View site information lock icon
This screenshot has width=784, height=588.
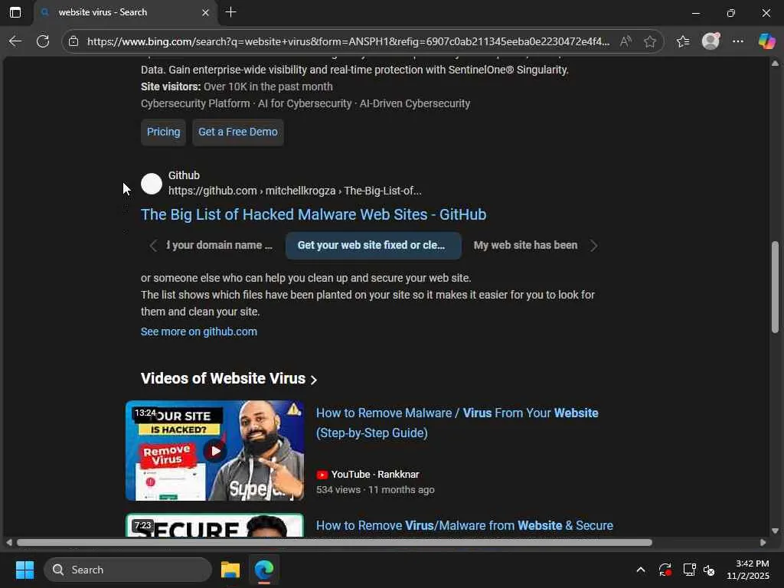tap(73, 41)
